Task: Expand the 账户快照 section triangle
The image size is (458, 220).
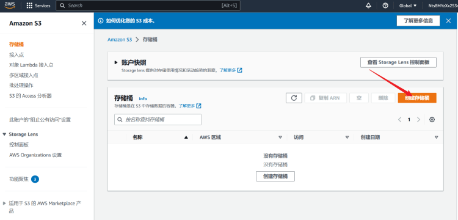Action: pyautogui.click(x=116, y=62)
